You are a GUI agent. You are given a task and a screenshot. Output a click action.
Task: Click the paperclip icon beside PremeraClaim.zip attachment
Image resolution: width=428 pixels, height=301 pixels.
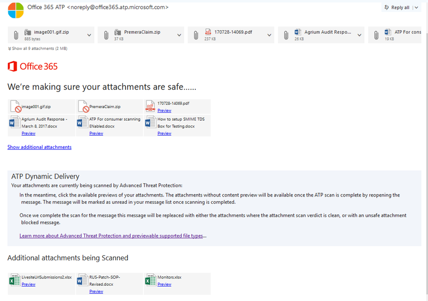(106, 35)
